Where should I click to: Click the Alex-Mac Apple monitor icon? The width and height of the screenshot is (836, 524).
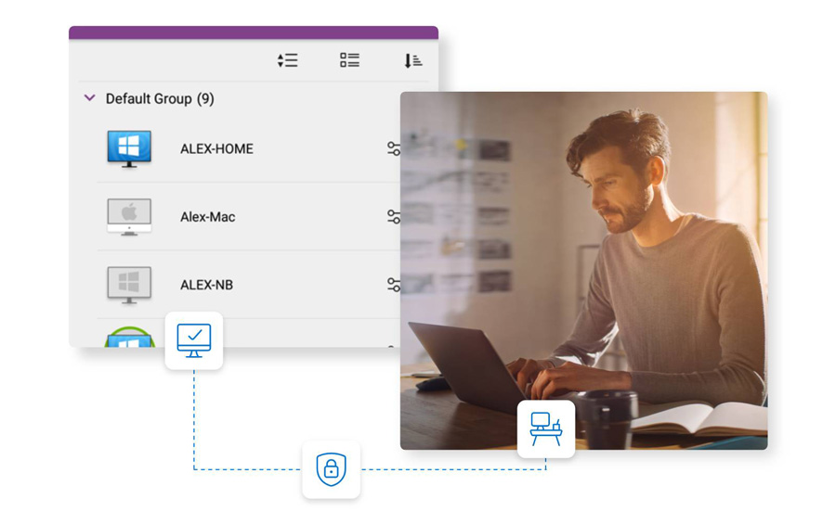[x=129, y=217]
